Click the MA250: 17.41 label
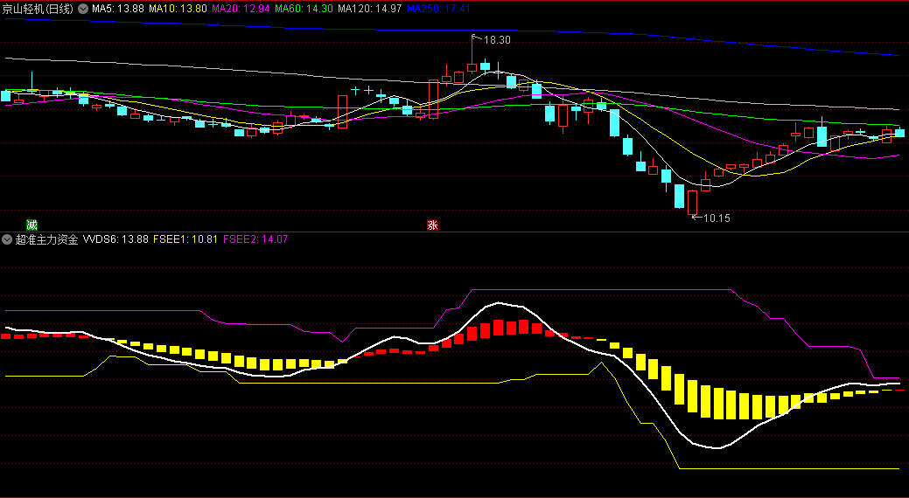Viewport: 909px width, 498px height. pos(439,9)
